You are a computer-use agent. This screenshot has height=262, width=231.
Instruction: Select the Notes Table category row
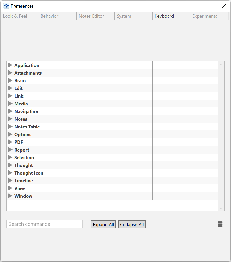click(27, 127)
